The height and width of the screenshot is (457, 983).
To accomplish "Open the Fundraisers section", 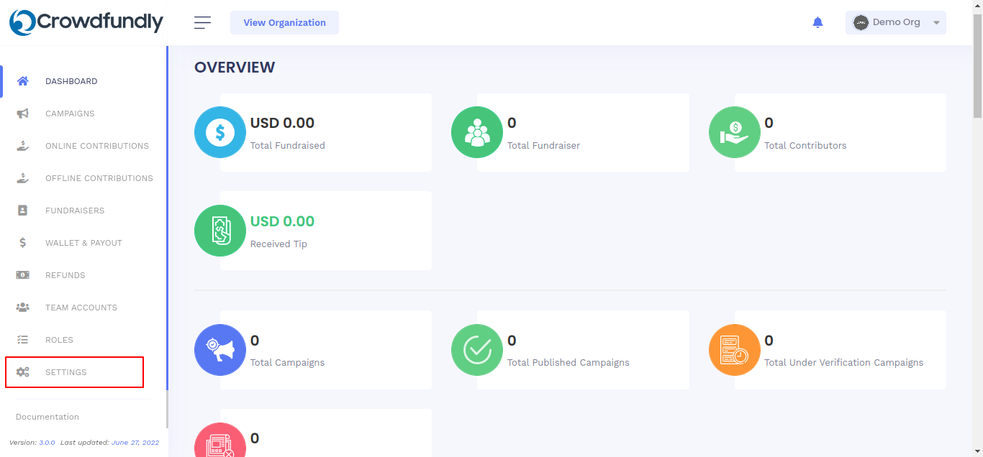I will pyautogui.click(x=83, y=211).
